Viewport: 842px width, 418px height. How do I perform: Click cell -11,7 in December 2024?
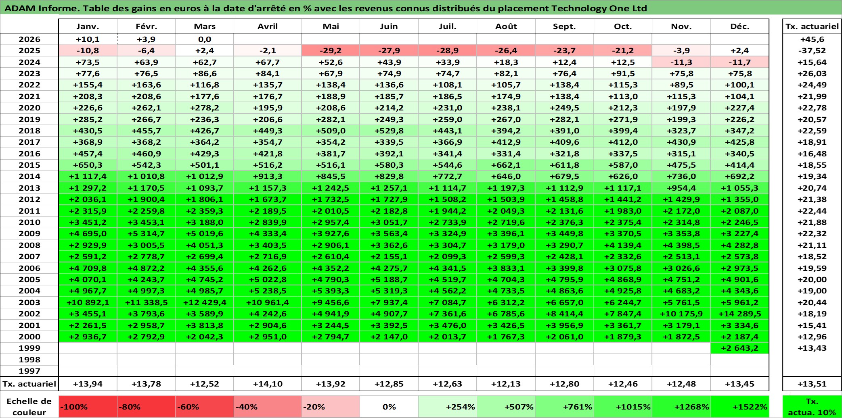tap(739, 62)
